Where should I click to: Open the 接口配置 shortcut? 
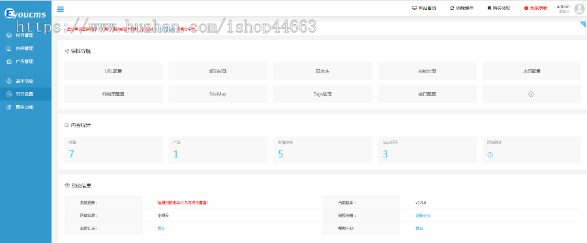tap(427, 94)
